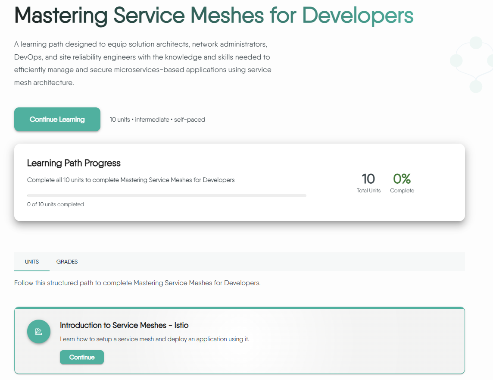Image resolution: width=493 pixels, height=380 pixels.
Task: Click the "Learn how to setup a service mesh" description
Action: (154, 339)
